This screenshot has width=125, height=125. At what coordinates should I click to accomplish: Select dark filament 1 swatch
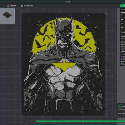(x=122, y=15)
